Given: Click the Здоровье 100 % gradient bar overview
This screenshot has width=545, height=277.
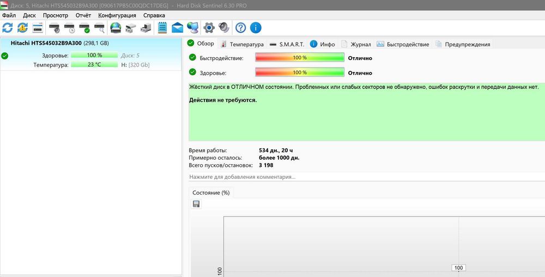Looking at the screenshot, I should tap(300, 73).
